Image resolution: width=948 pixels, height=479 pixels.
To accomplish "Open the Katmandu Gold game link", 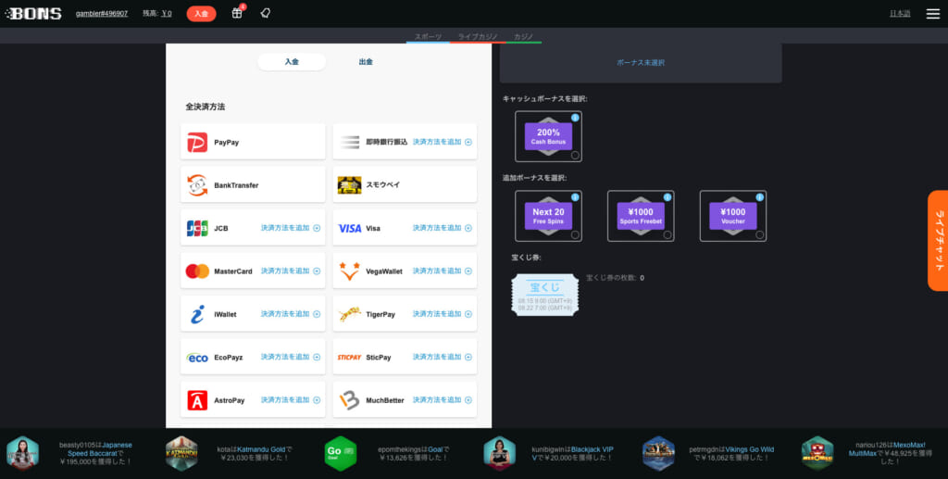I will (x=261, y=449).
